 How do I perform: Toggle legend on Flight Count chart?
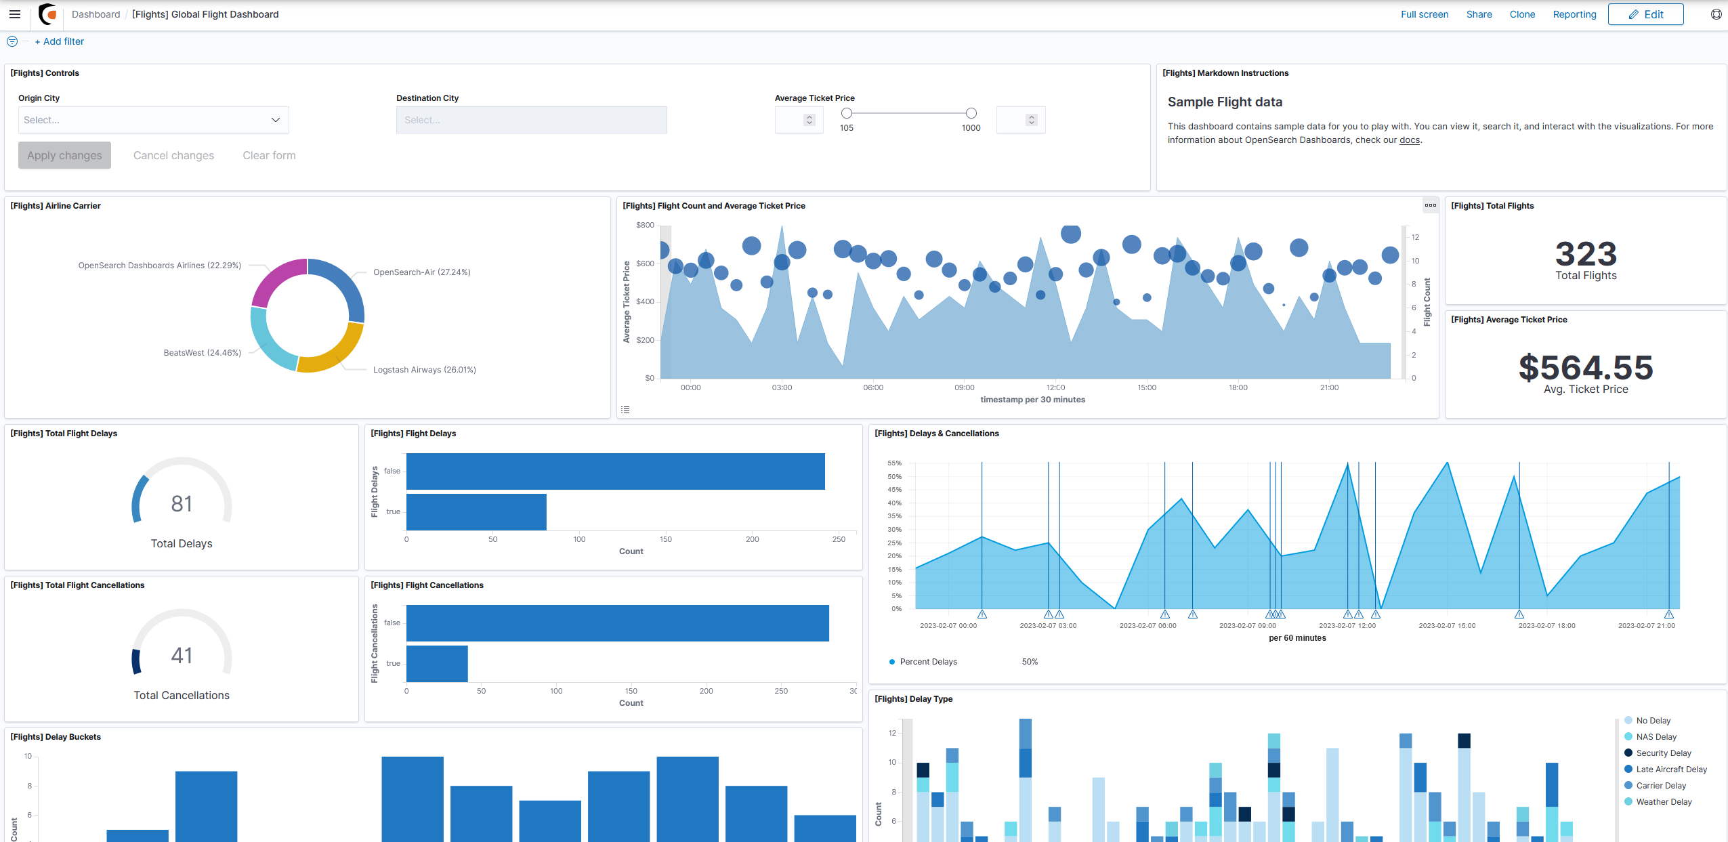click(x=625, y=410)
